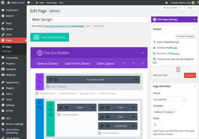Add a Fullwidth Section
The width and height of the screenshot is (199, 139).
[x=68, y=94]
